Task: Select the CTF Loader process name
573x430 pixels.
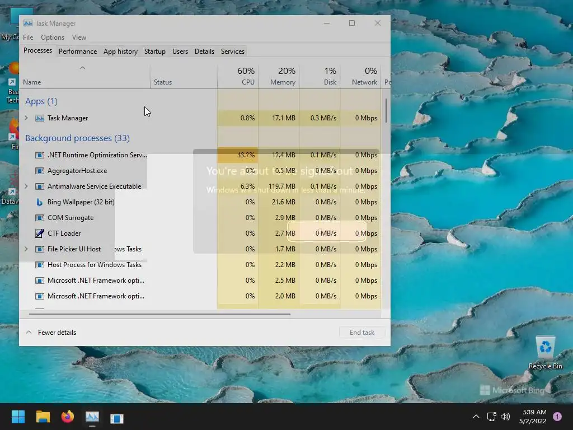Action: pos(64,233)
